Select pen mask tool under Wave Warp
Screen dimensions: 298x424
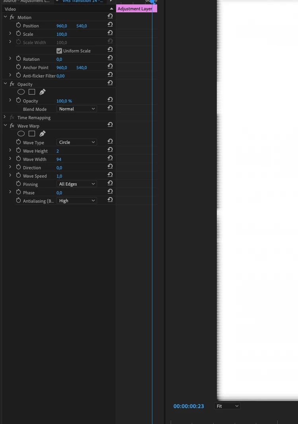pyautogui.click(x=42, y=134)
